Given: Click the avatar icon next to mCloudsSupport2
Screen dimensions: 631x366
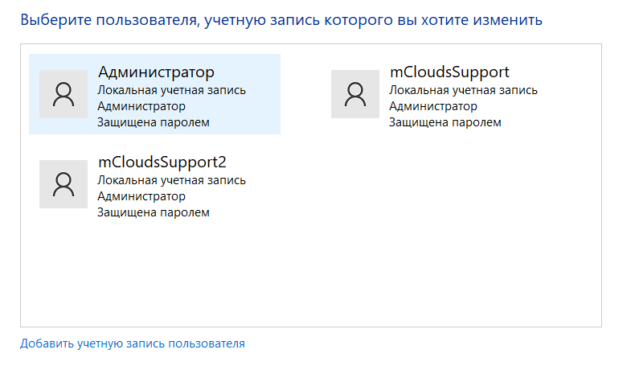Looking at the screenshot, I should pos(63,184).
